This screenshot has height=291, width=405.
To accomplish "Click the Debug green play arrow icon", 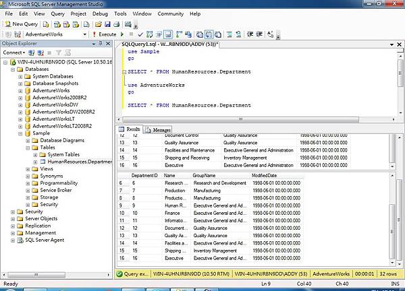I will pyautogui.click(x=122, y=34).
